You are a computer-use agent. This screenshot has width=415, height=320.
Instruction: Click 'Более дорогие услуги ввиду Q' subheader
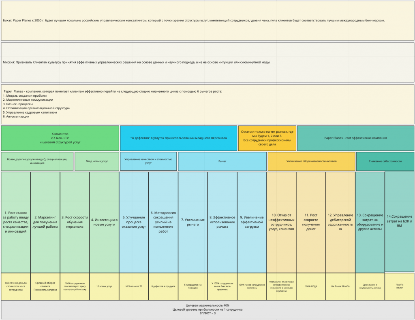(37, 161)
